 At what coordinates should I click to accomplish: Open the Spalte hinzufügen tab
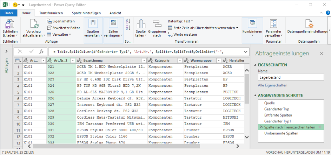point(86,13)
